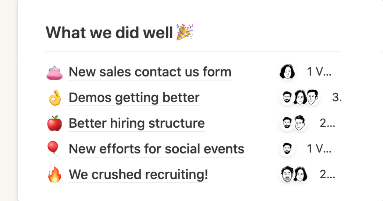Click the OK hand emoji icon
This screenshot has height=201, width=383.
coord(55,98)
